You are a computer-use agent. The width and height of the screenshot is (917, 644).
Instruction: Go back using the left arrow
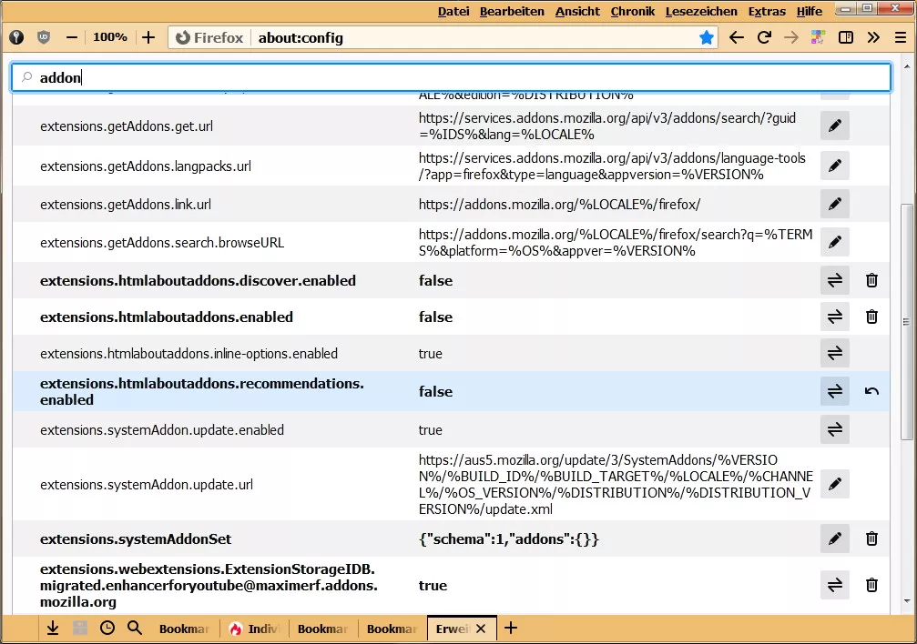click(736, 37)
